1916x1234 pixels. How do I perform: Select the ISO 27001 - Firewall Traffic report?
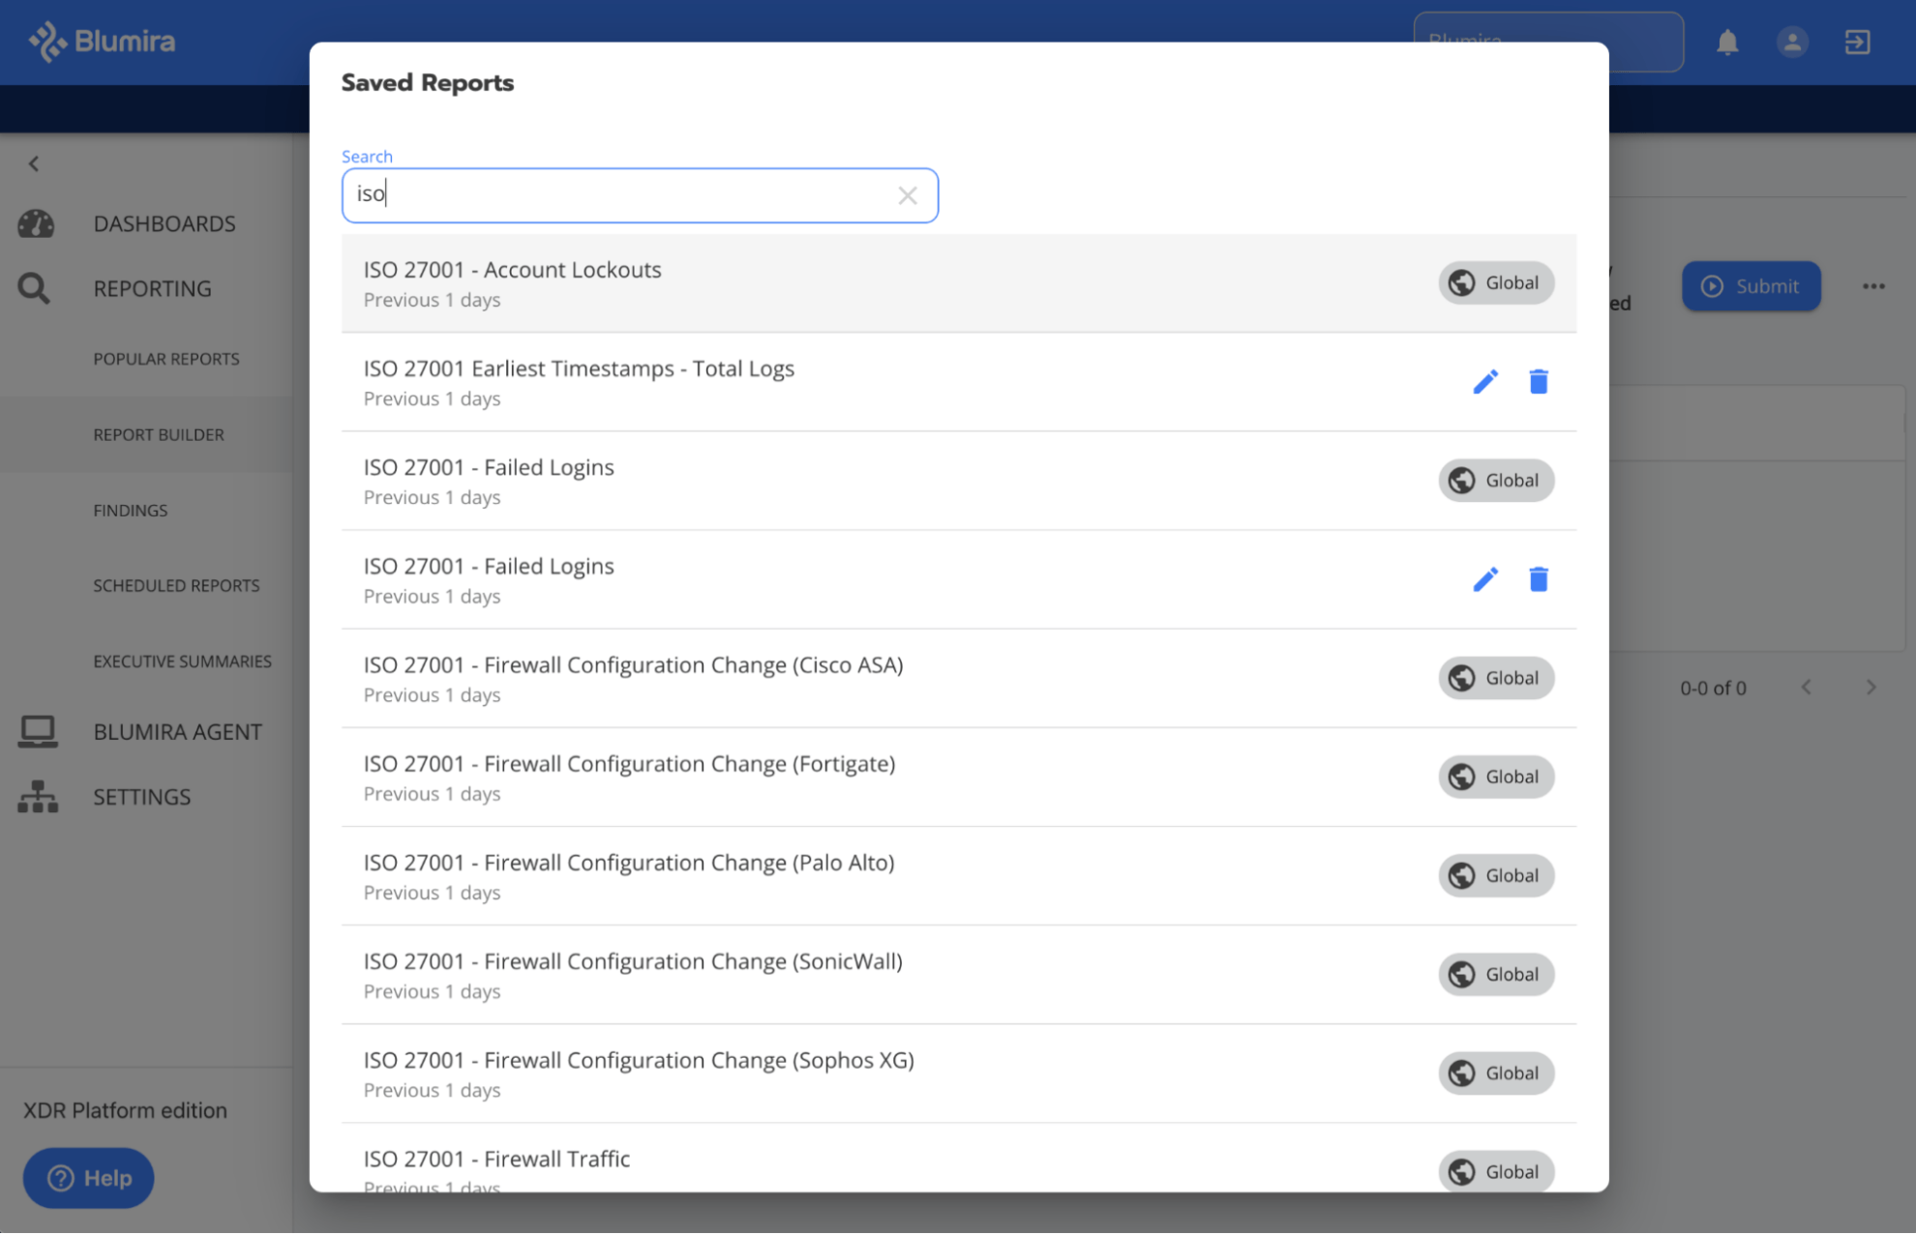495,1158
